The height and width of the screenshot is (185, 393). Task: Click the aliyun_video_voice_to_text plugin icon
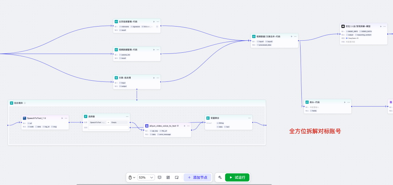[147, 126]
